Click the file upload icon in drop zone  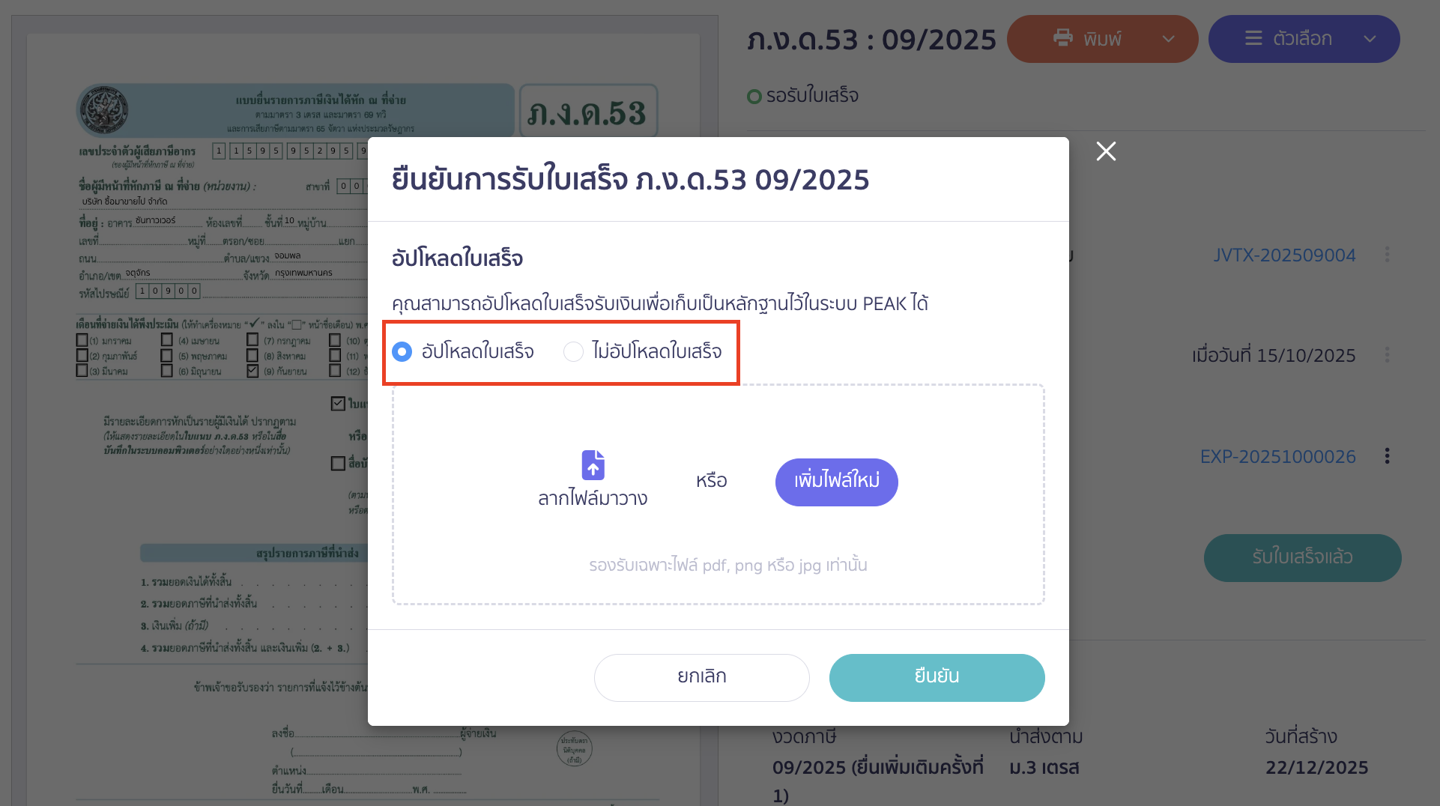(593, 465)
